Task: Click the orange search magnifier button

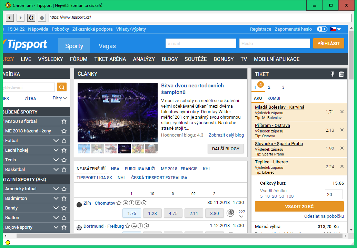Action: [x=62, y=87]
